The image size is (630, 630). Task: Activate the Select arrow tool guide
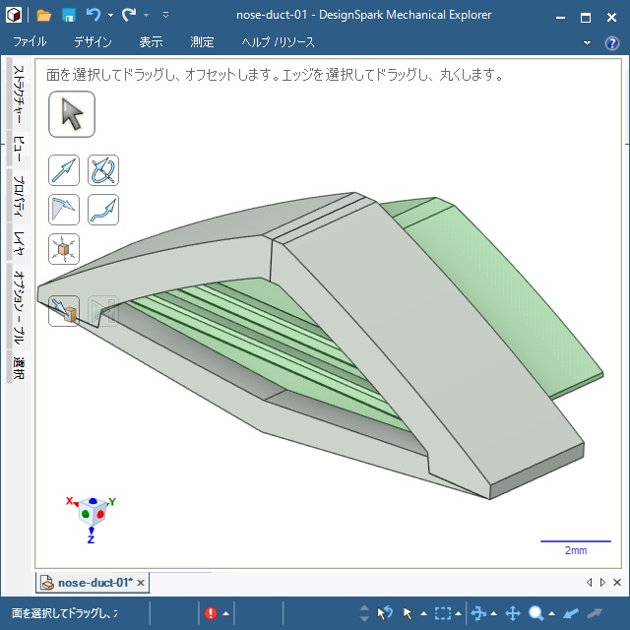[71, 115]
